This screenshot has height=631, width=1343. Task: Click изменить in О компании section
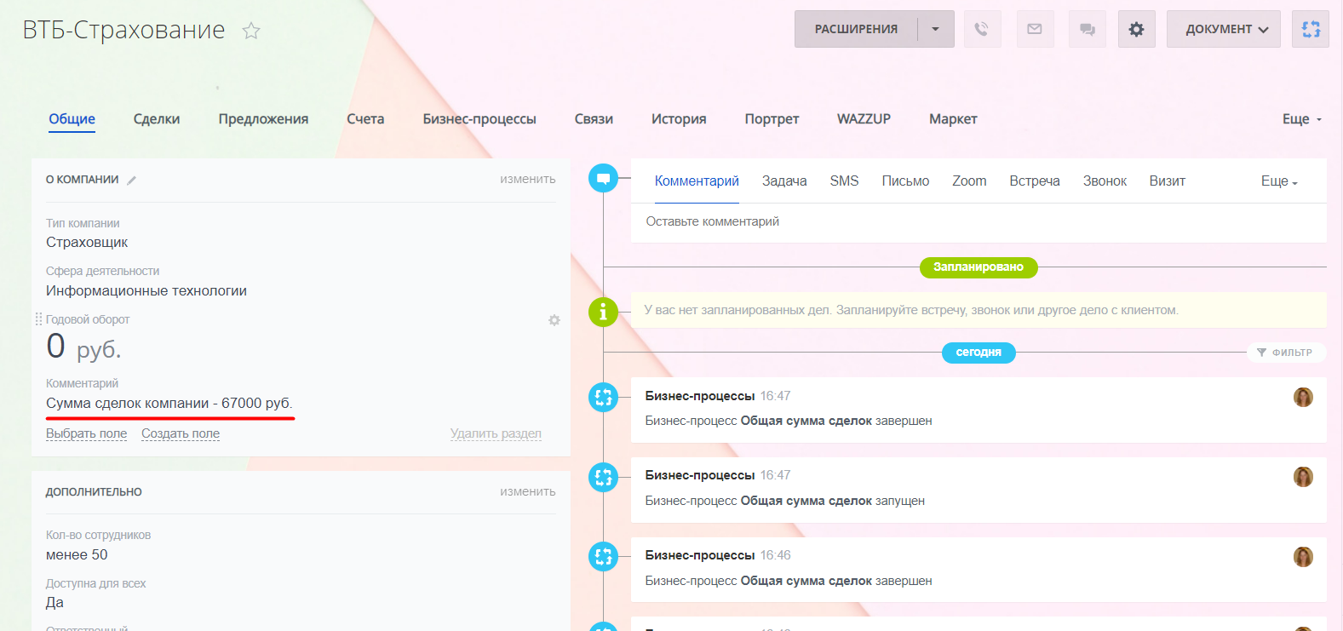(x=527, y=180)
